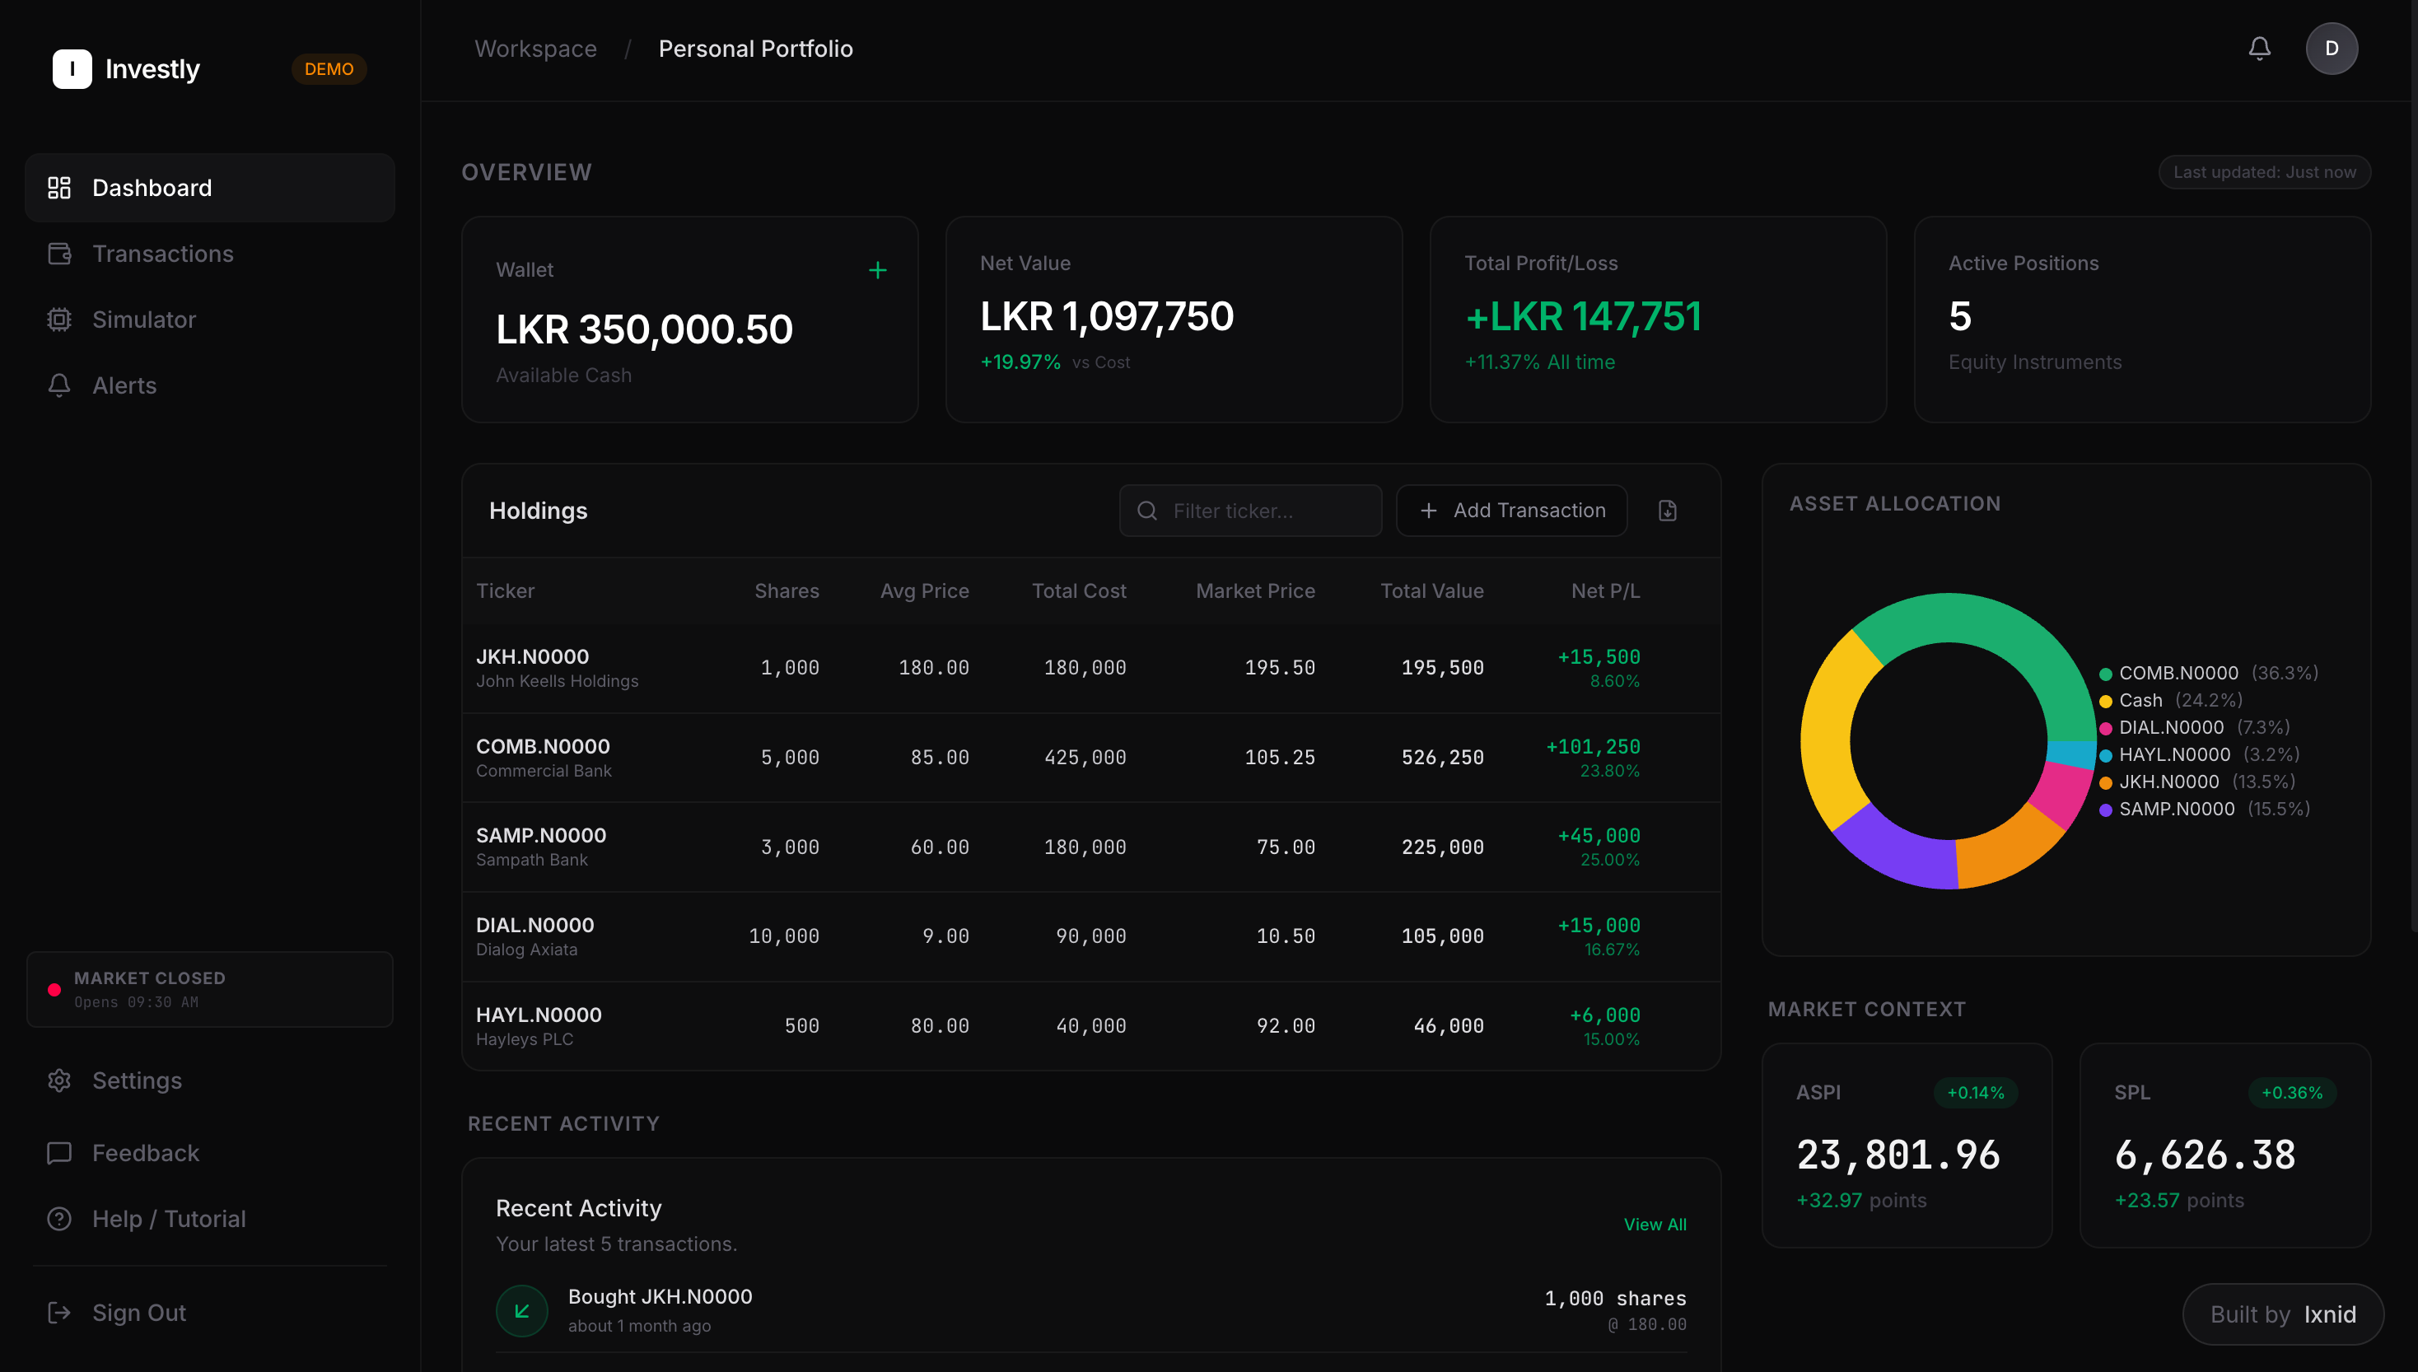Click the Investly logo

126,68
